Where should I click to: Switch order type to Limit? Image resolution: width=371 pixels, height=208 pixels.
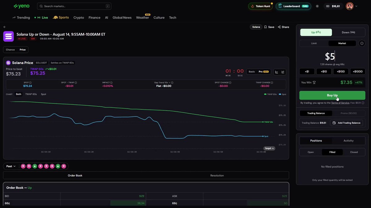click(x=314, y=43)
